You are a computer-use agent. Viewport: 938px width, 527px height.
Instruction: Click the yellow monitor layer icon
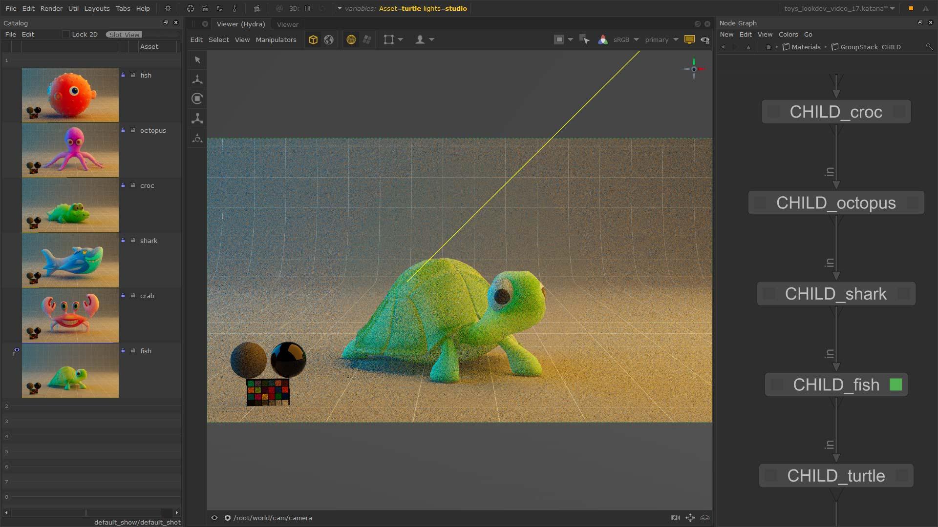pyautogui.click(x=689, y=40)
